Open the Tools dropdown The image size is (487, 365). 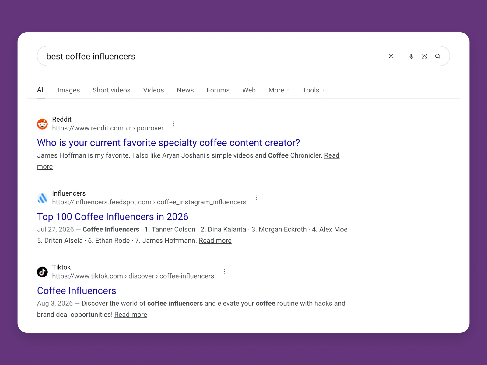314,90
